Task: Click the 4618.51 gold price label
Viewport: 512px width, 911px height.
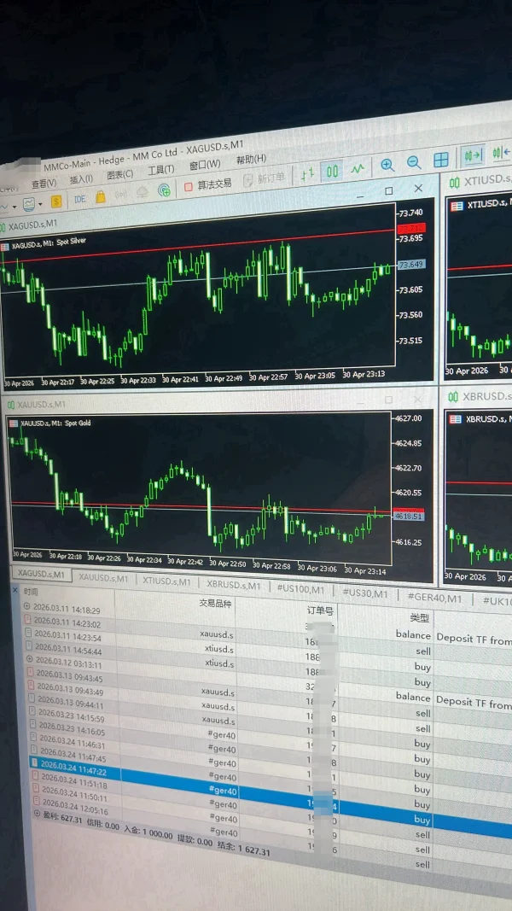Action: click(409, 516)
